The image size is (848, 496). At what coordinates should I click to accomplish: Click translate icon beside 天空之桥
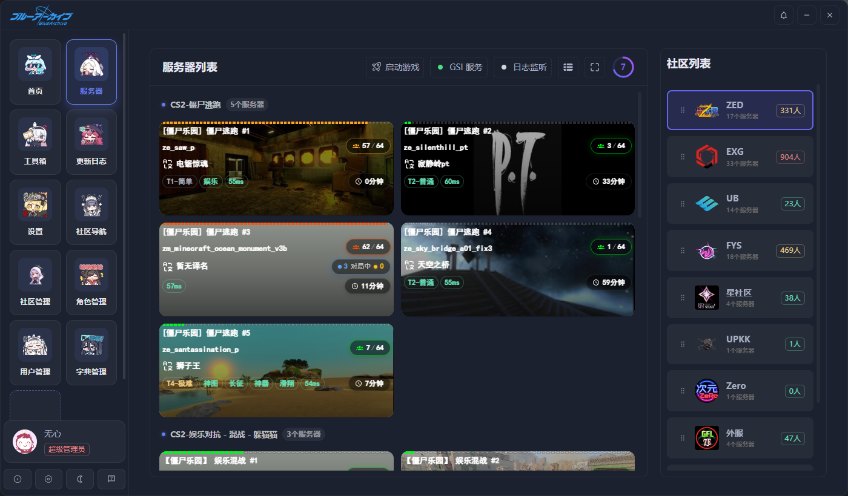[x=409, y=265]
